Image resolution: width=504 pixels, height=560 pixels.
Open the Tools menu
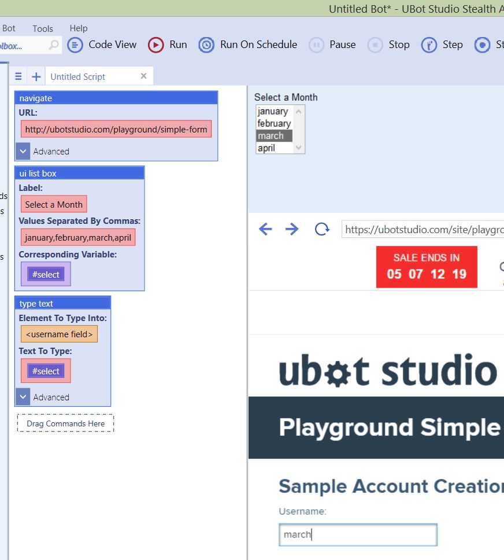[x=43, y=28]
